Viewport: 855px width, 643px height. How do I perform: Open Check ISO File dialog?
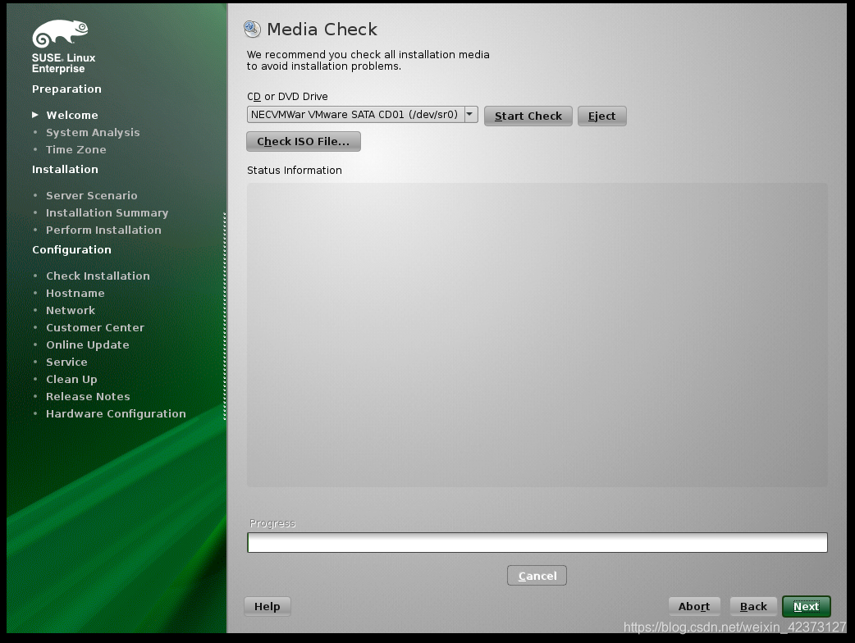pos(303,142)
